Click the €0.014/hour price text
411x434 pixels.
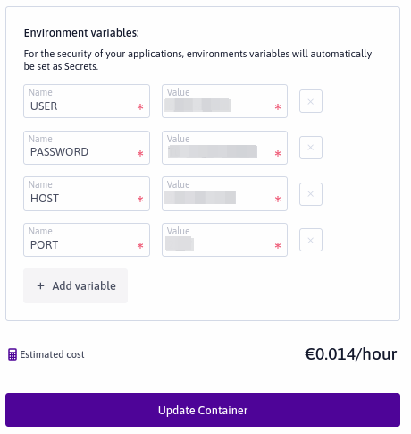coord(351,354)
